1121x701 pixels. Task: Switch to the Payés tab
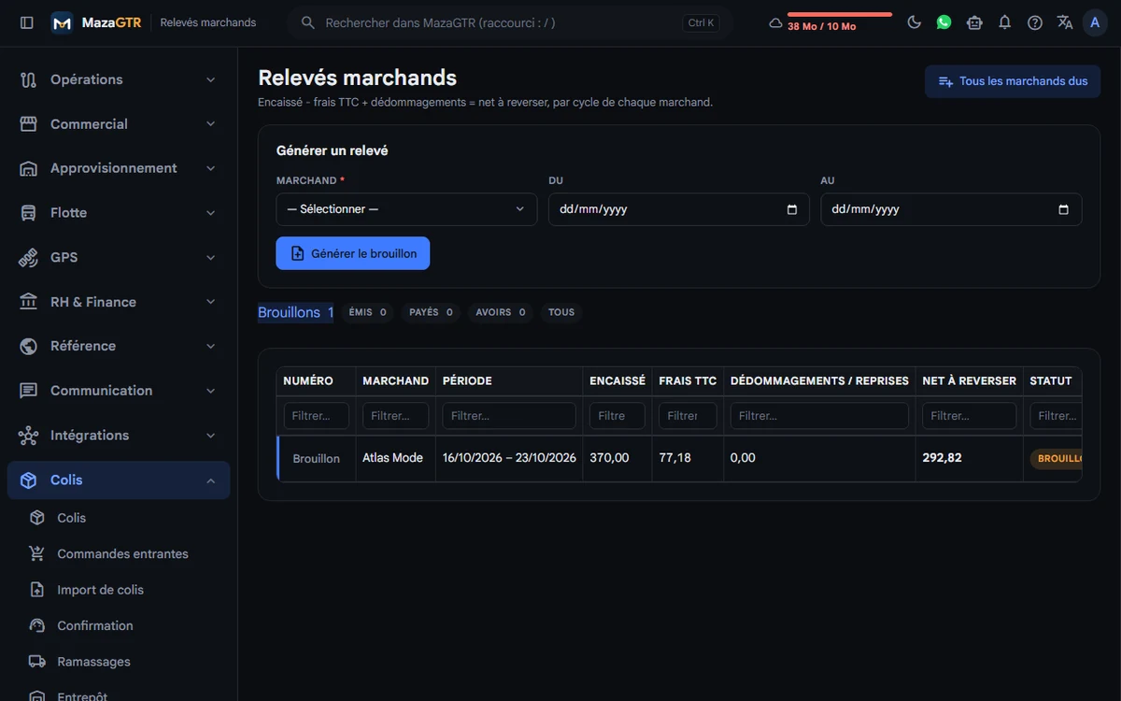point(431,312)
